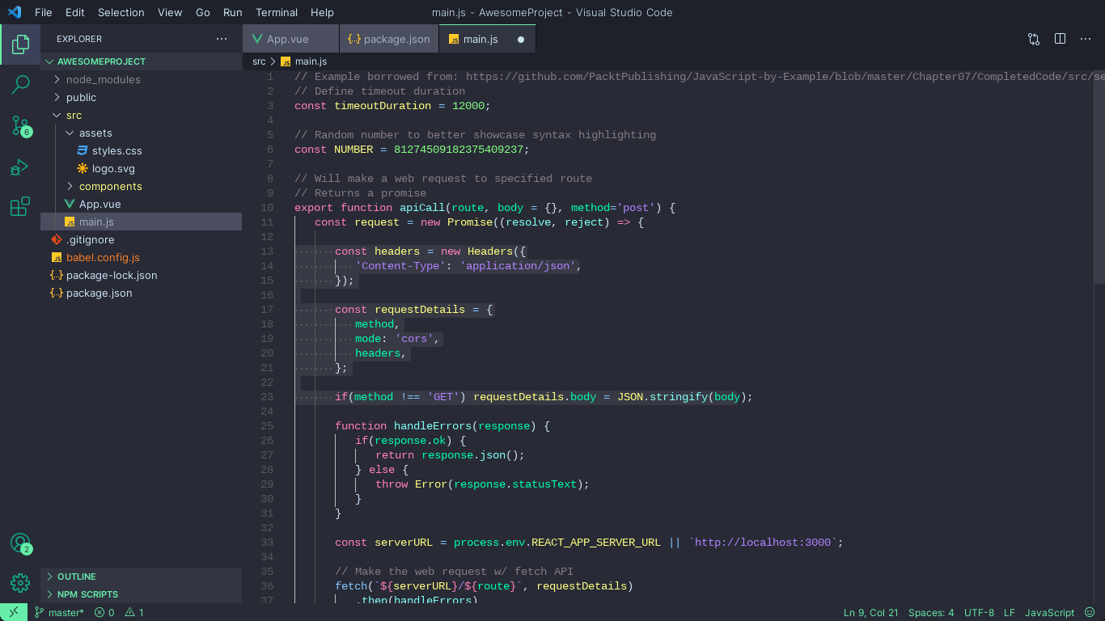Click unsaved dot on main.js tab

[521, 39]
